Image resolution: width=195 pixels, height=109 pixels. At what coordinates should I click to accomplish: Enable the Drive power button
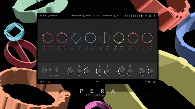[x=107, y=66]
